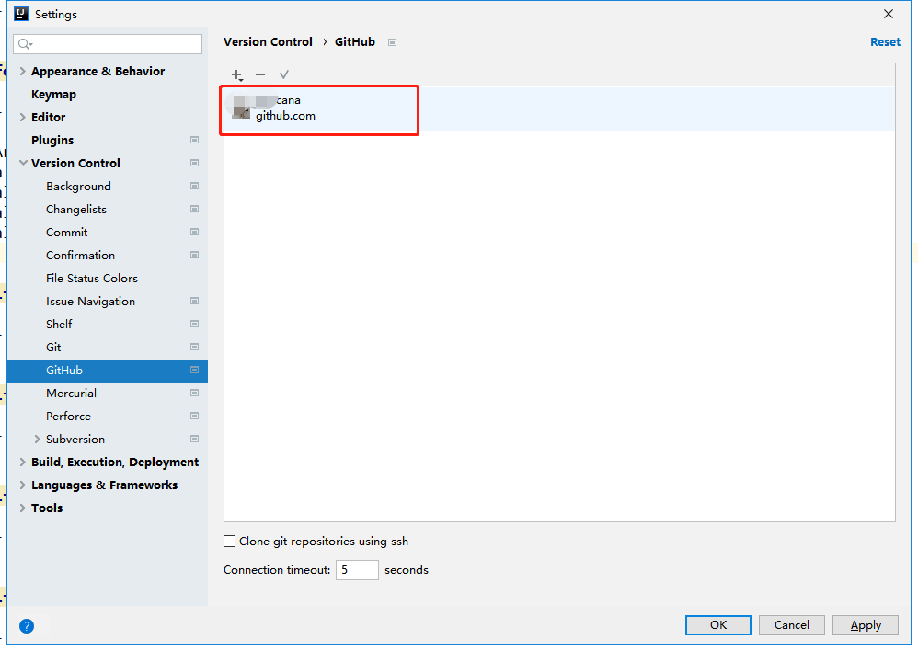Viewport: 918px width, 651px height.
Task: Click the GitHub breadcrumb project-settings icon
Action: click(x=392, y=42)
